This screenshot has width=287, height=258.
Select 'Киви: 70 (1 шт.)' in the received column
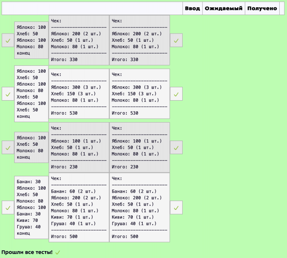point(133,217)
